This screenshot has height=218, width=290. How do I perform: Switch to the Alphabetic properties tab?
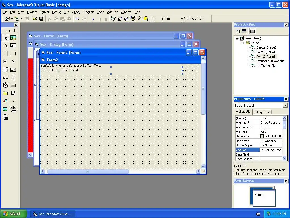click(243, 112)
